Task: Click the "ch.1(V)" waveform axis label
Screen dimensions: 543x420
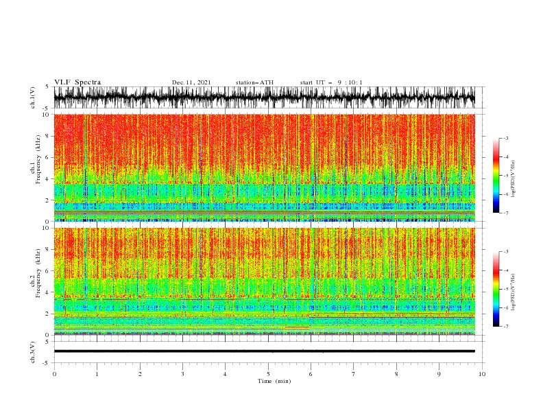Action: (33, 97)
